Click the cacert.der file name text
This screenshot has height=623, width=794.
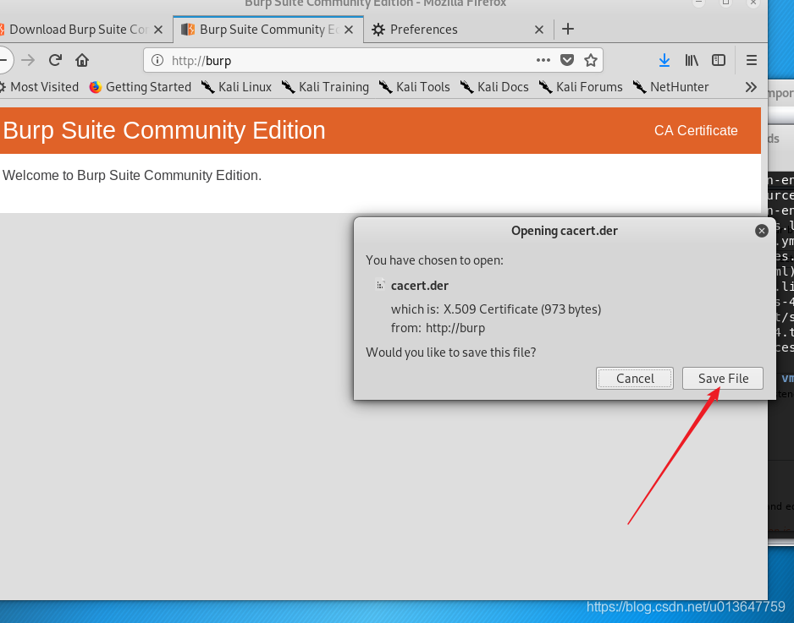pos(419,286)
